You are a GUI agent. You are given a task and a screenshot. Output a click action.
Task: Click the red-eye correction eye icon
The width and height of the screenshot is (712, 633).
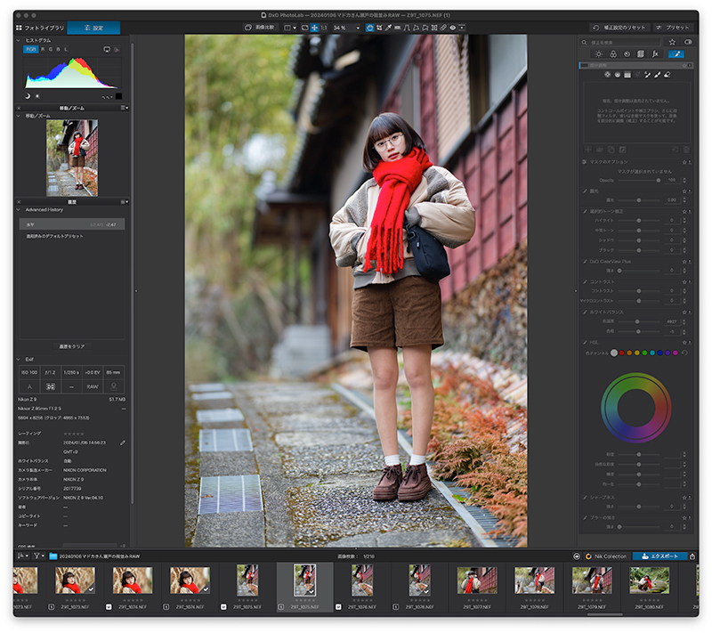tap(453, 28)
